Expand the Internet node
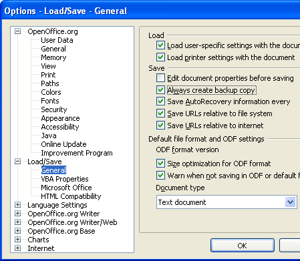300x261 pixels. click(17, 248)
